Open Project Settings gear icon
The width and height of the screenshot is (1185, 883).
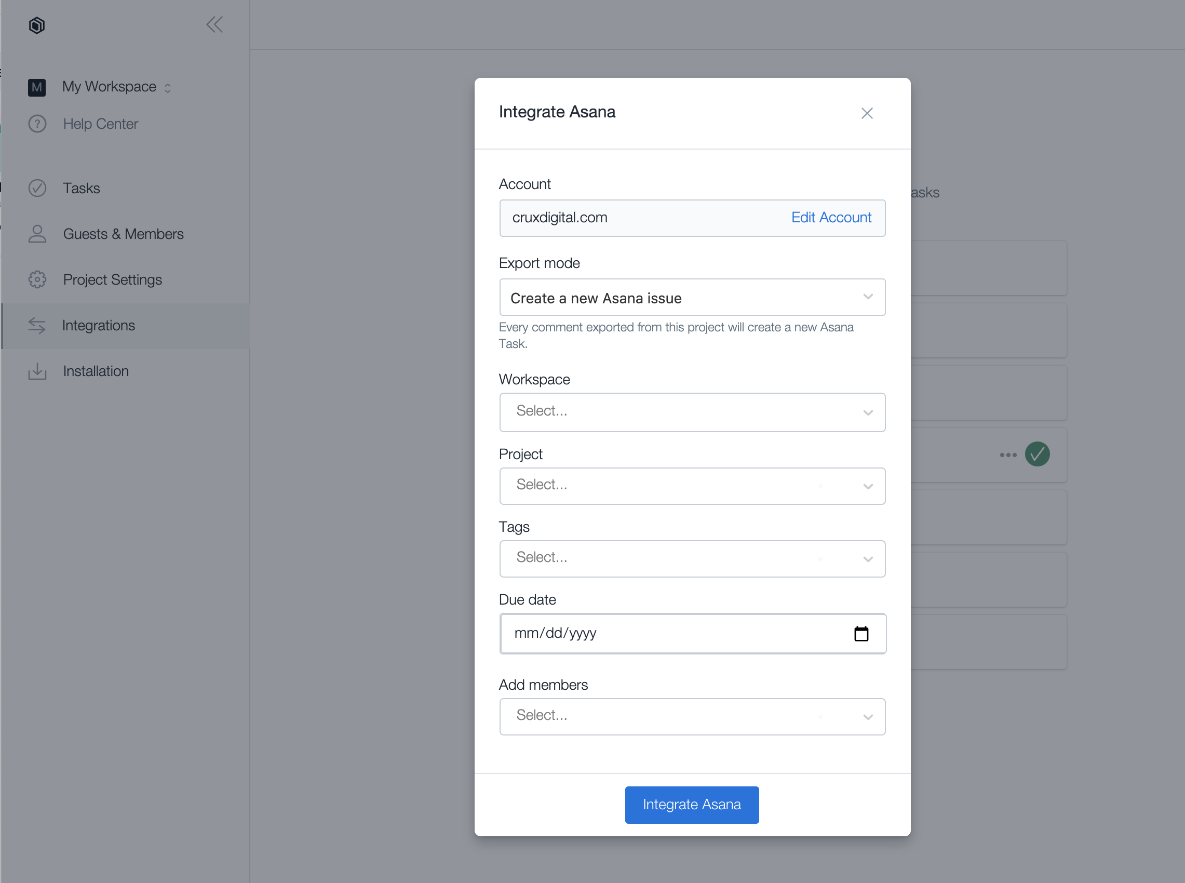click(x=37, y=279)
